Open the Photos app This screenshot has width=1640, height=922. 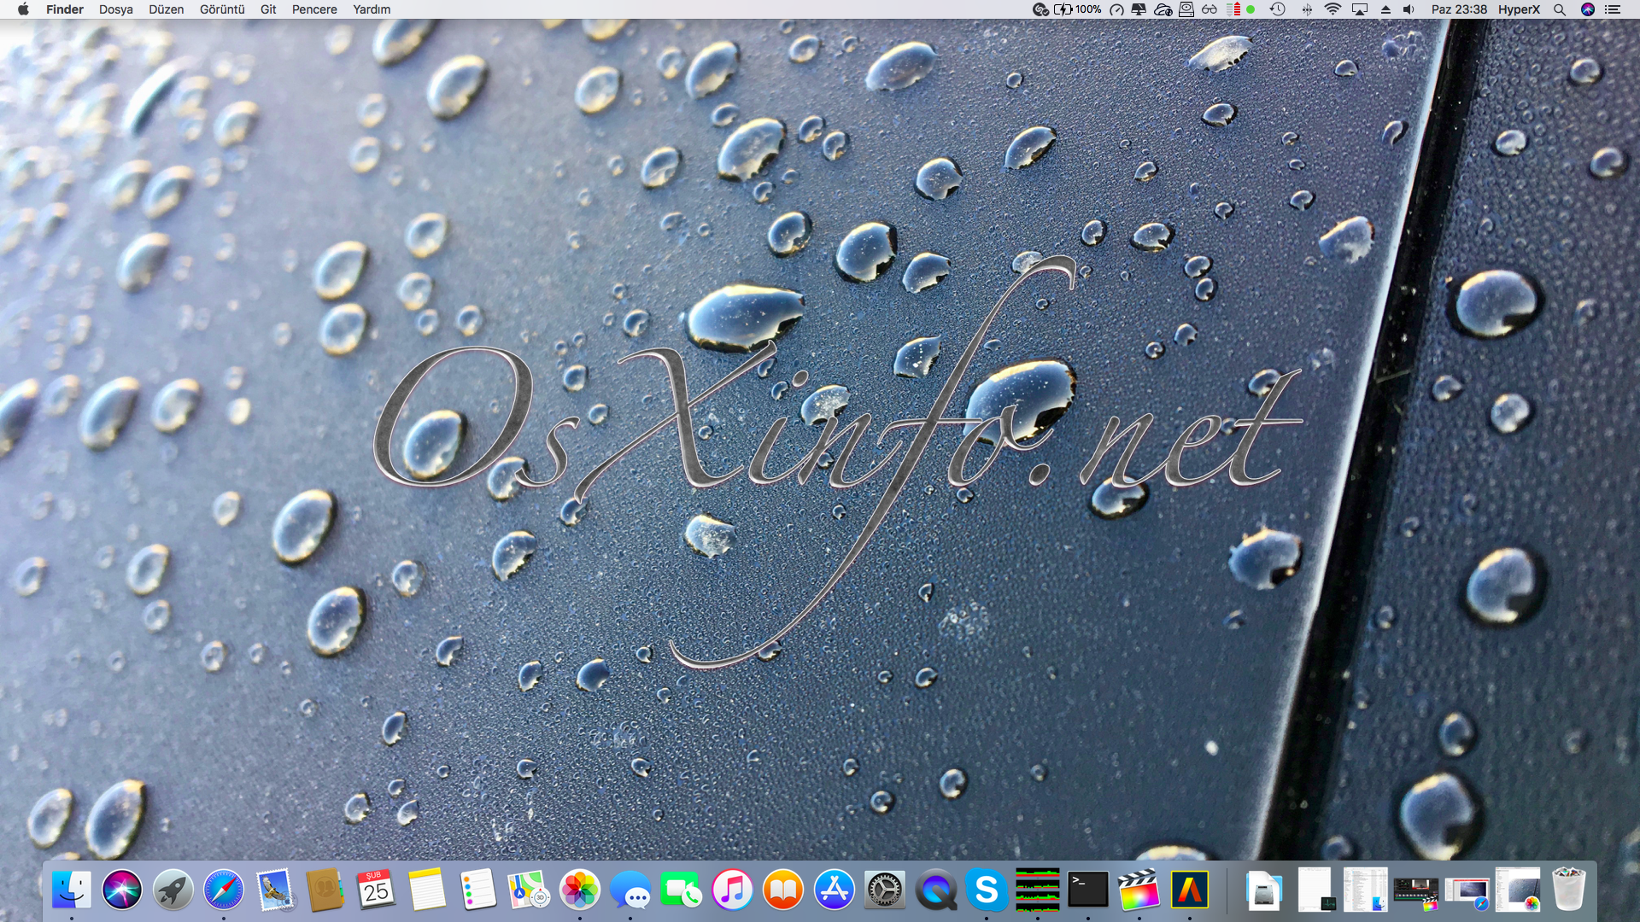pyautogui.click(x=580, y=890)
